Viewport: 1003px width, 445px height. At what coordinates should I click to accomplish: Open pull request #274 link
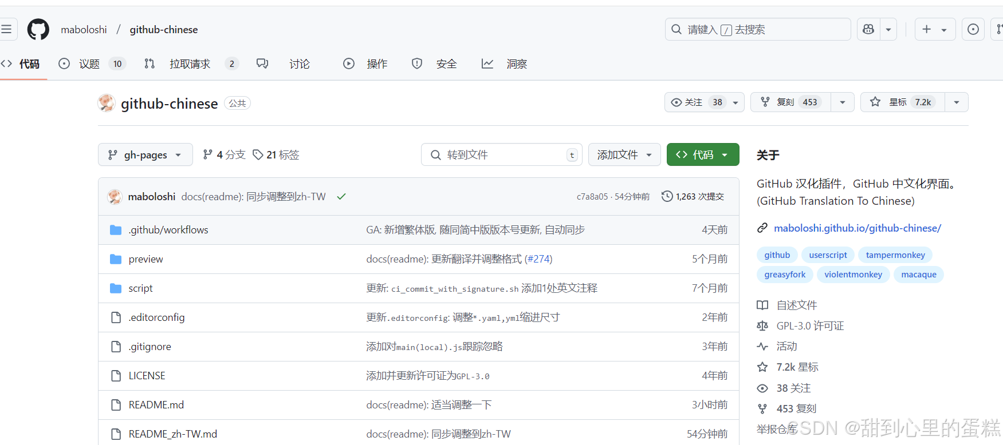(x=539, y=259)
